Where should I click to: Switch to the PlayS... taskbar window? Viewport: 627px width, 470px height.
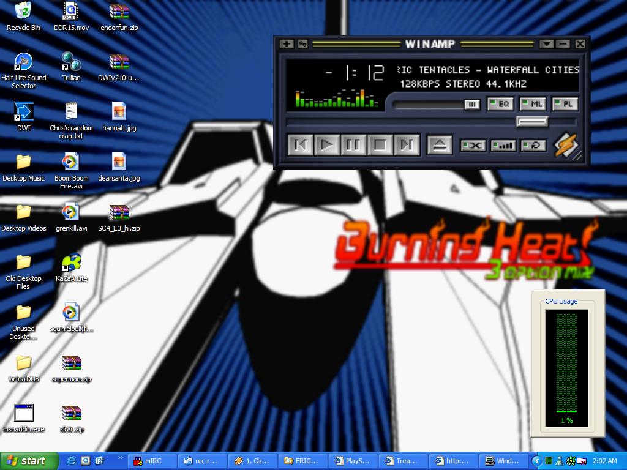click(354, 461)
